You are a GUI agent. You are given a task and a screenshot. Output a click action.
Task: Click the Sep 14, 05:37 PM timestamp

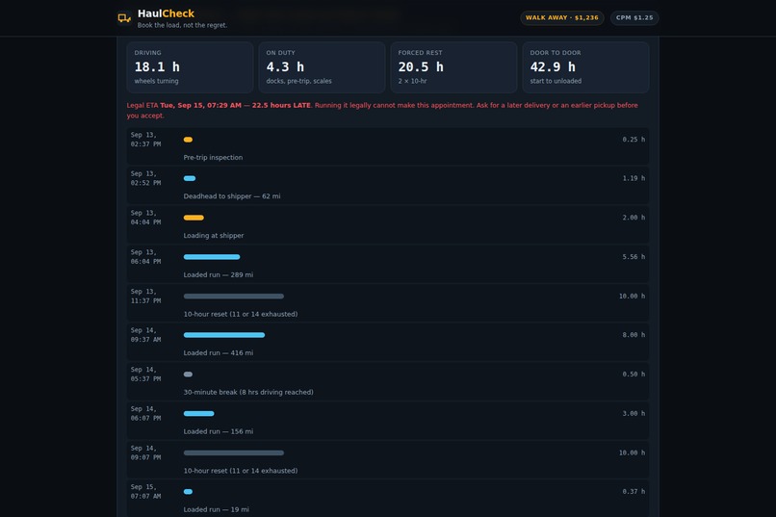146,375
